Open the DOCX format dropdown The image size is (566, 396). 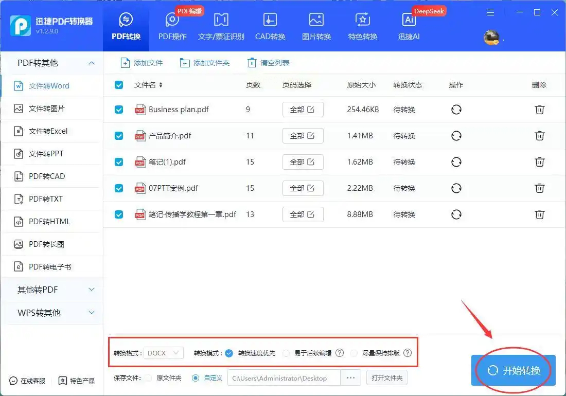pos(163,353)
